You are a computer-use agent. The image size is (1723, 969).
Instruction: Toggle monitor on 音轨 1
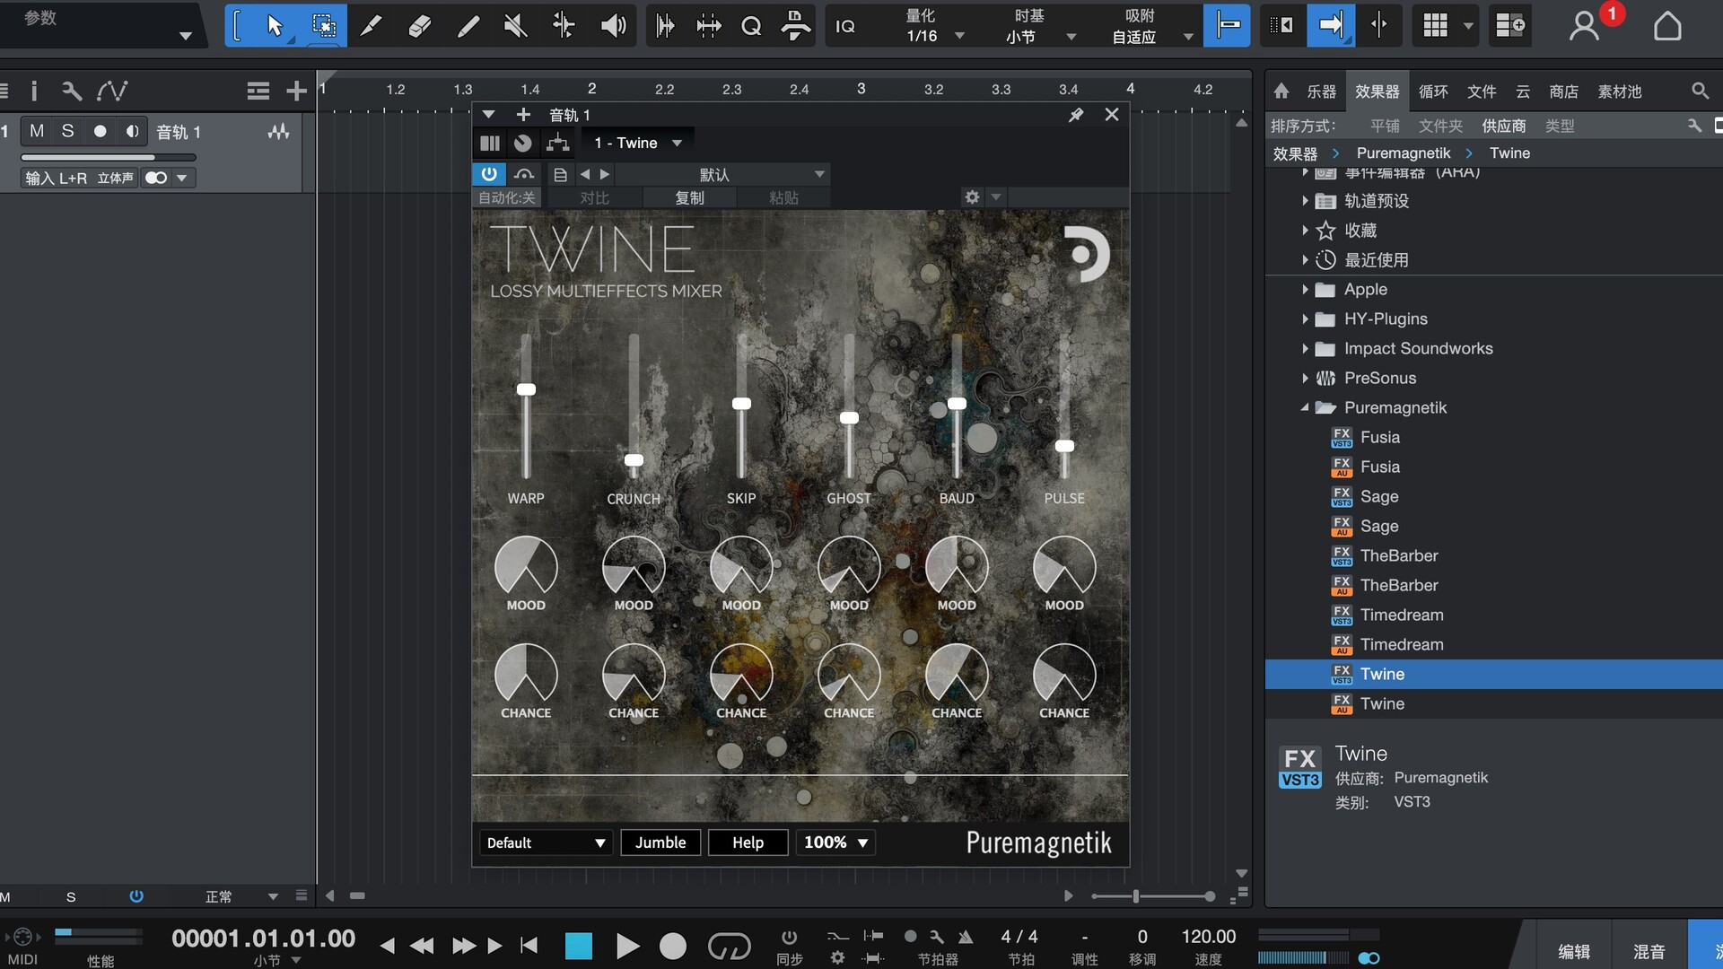point(132,131)
